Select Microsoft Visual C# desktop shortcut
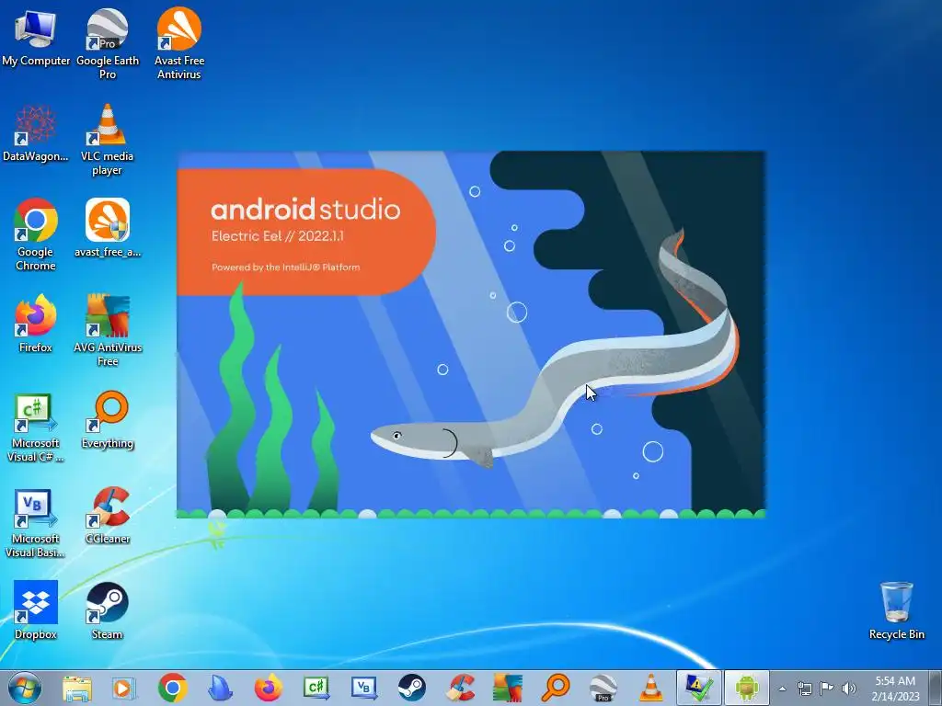 pos(36,427)
